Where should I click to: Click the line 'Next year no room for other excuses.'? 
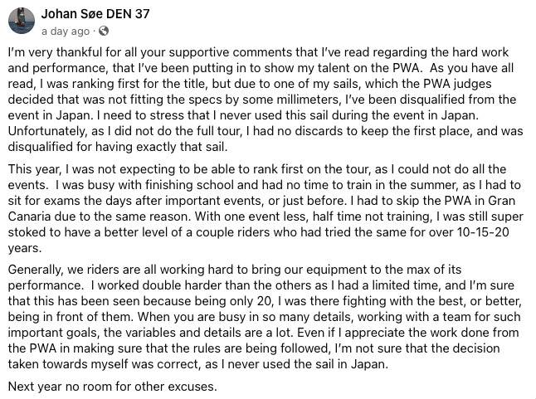[x=112, y=386]
